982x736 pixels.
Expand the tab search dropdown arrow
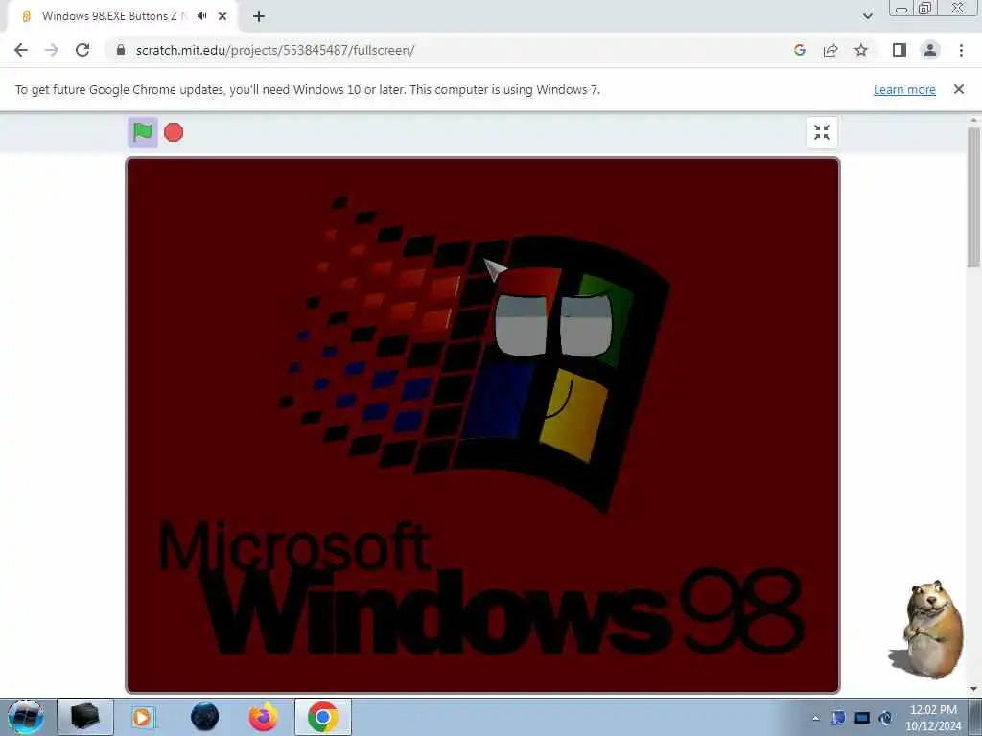click(x=867, y=16)
